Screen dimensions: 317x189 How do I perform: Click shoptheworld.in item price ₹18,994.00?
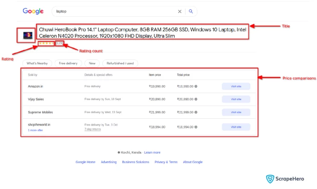coord(157,127)
